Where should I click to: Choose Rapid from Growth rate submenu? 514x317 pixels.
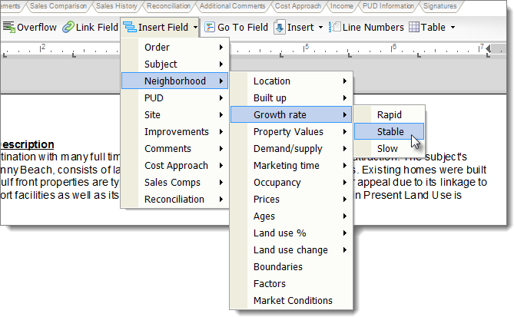(x=389, y=115)
